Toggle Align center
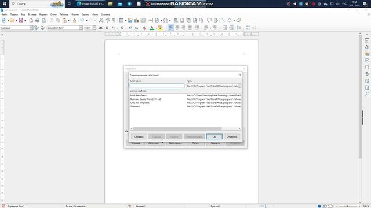 tap(177, 28)
